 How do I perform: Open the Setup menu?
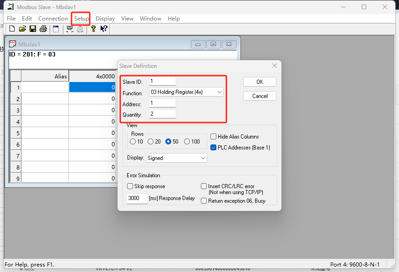tap(82, 19)
